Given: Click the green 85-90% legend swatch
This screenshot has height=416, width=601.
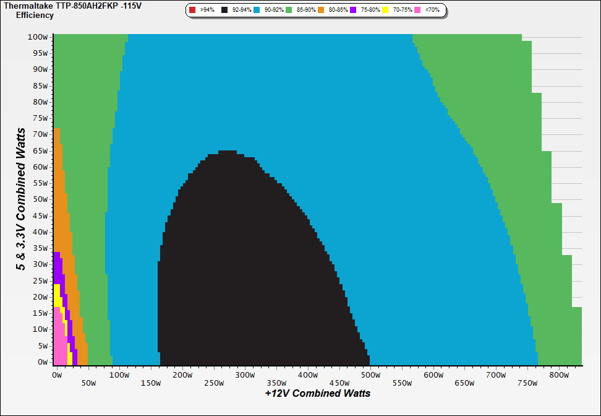Looking at the screenshot, I should click(289, 11).
